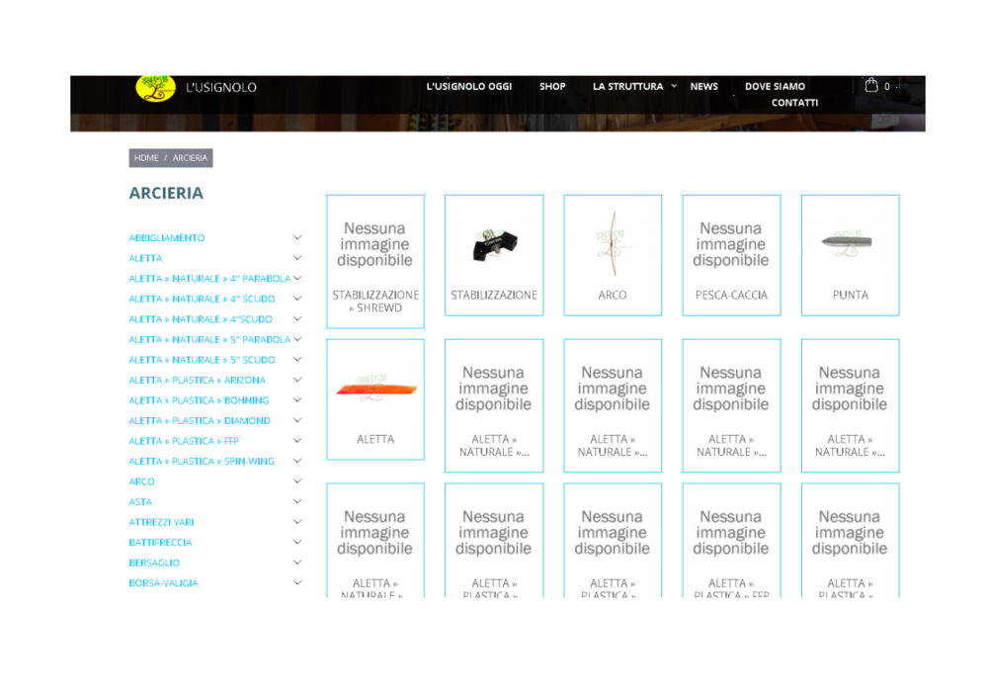Expand the ABBIGLIAMENTO chevron

click(x=297, y=237)
